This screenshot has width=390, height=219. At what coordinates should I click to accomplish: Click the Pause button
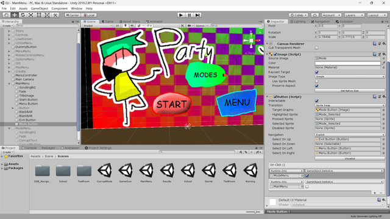coord(190,15)
